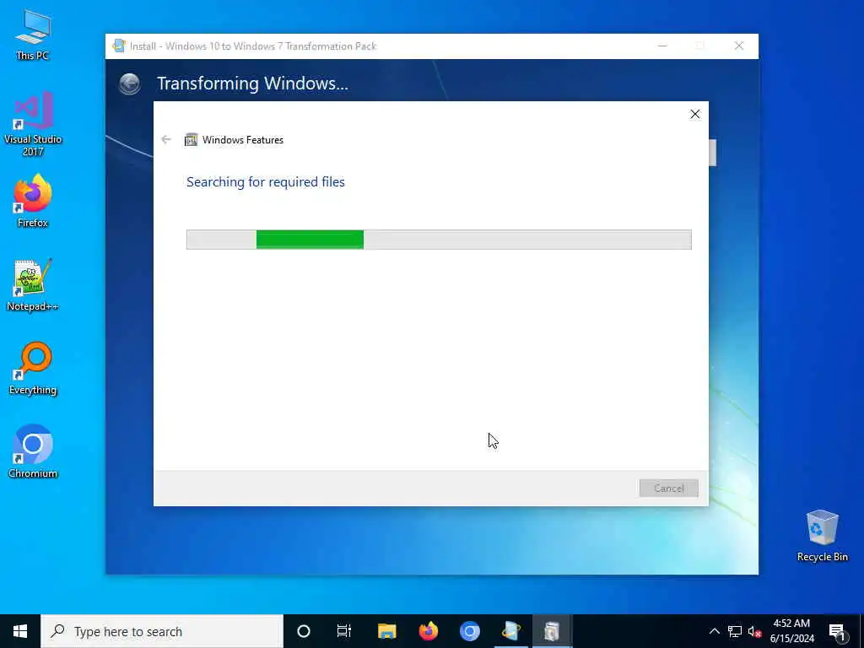The width and height of the screenshot is (864, 648).
Task: Open Visual Studio 2017 desktop shortcut
Action: [33, 124]
